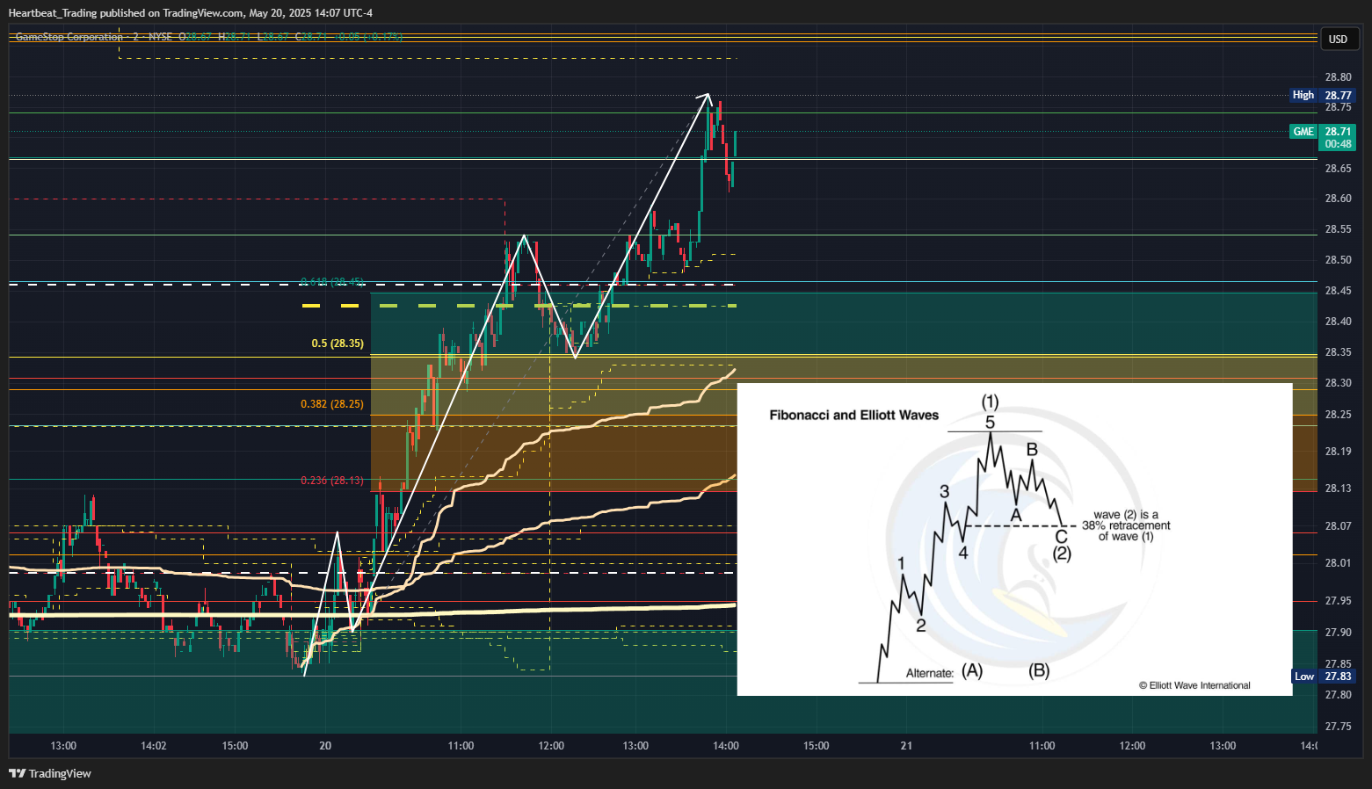Select the 0.618 (28.45) Fibonacci level label
This screenshot has width=1372, height=789.
(332, 282)
